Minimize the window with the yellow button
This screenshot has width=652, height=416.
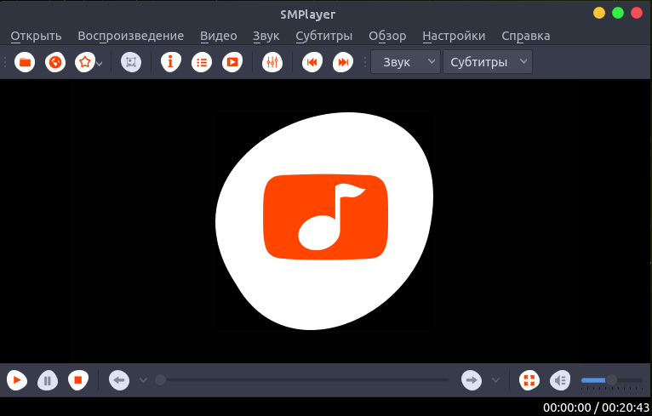599,13
